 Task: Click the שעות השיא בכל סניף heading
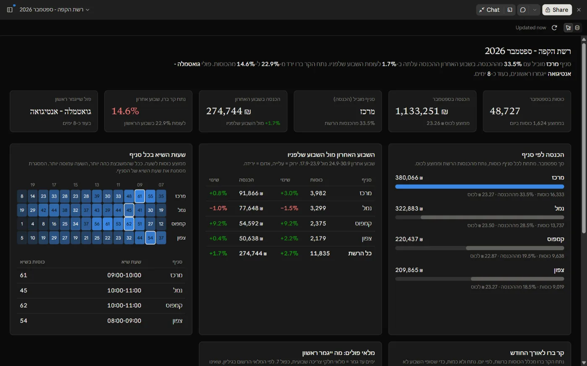click(x=157, y=155)
